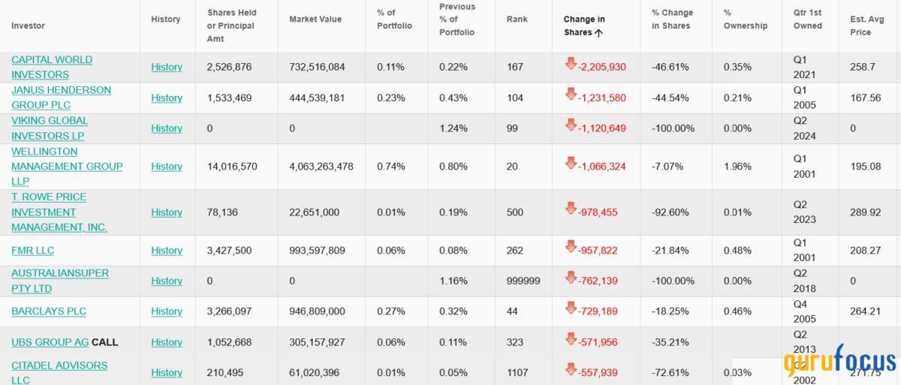View History for Barclays PLC

pyautogui.click(x=167, y=311)
